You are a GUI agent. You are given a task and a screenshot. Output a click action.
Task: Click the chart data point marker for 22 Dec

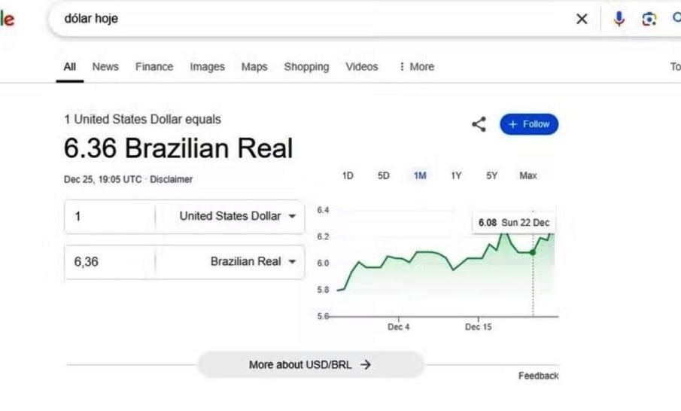click(x=533, y=252)
